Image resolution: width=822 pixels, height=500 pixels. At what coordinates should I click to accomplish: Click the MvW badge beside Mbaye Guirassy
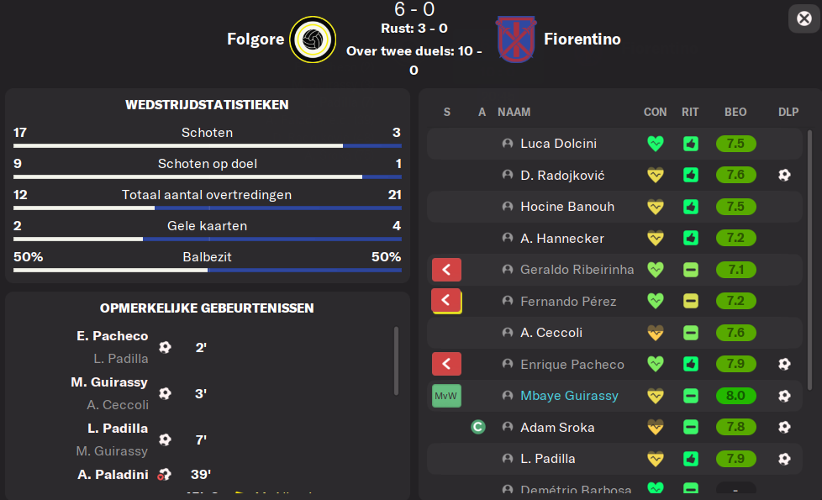[x=446, y=396]
